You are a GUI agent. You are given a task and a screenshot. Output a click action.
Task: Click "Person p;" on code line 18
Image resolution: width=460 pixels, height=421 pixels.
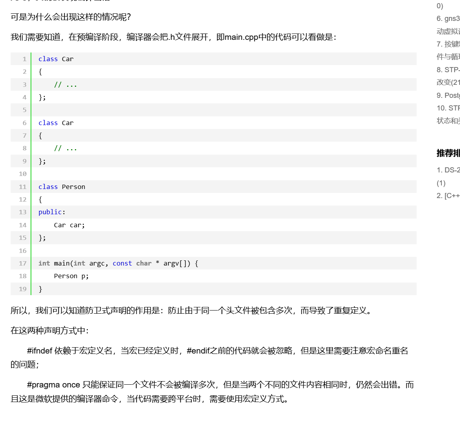(71, 276)
